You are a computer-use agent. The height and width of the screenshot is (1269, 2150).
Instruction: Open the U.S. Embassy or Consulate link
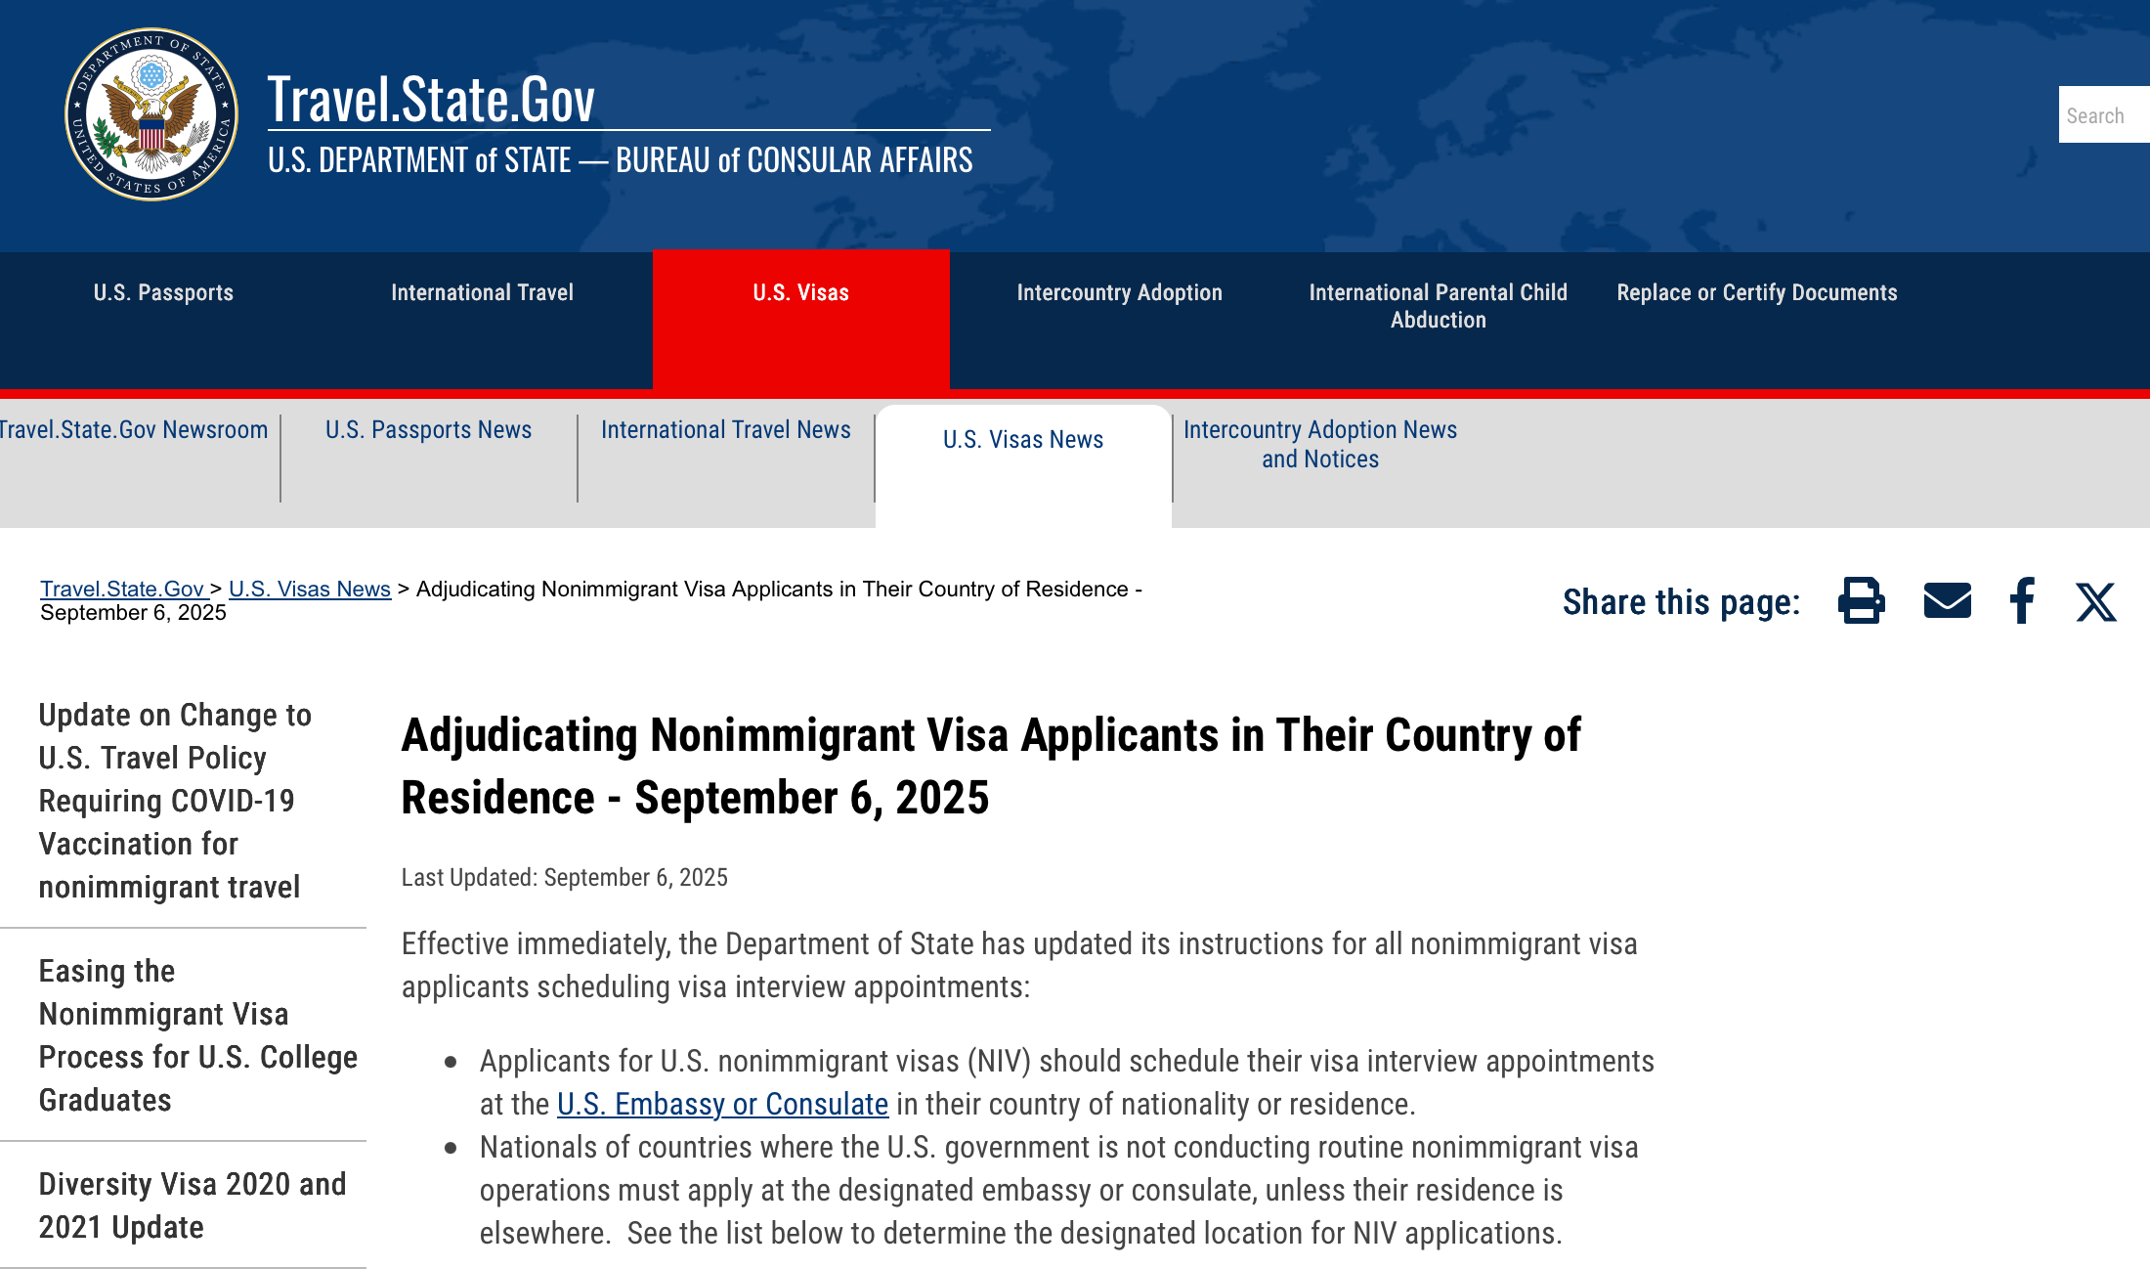(x=722, y=1105)
